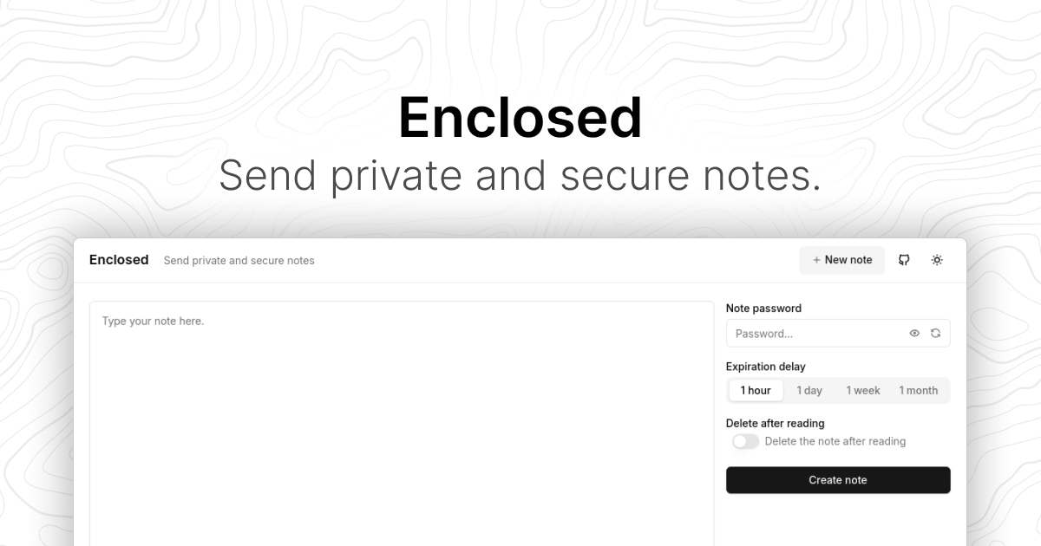Choose the 1 week expiration option

pyautogui.click(x=862, y=390)
